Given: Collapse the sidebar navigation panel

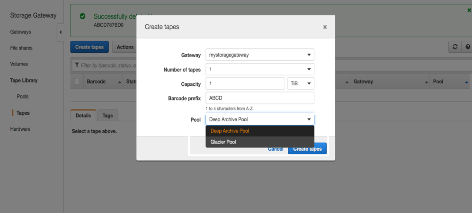Looking at the screenshot, I should pyautogui.click(x=60, y=32).
